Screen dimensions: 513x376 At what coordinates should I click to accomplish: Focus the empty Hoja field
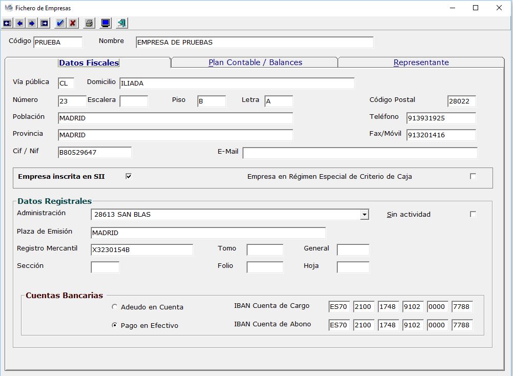click(x=353, y=267)
